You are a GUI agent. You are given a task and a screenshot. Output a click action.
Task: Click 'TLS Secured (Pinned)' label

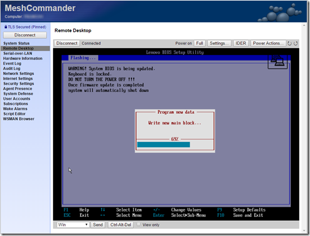pos(27,27)
